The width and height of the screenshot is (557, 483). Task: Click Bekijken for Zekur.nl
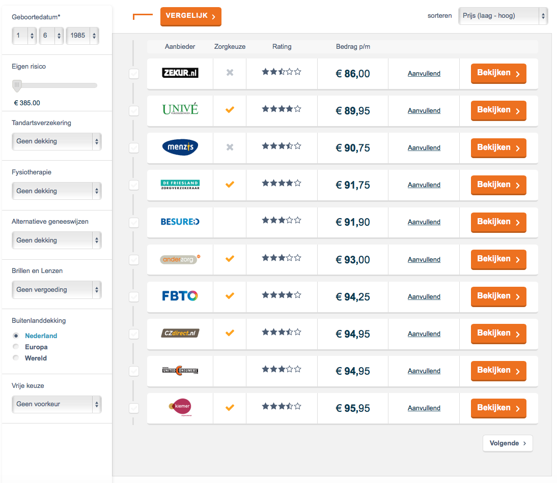click(x=498, y=73)
